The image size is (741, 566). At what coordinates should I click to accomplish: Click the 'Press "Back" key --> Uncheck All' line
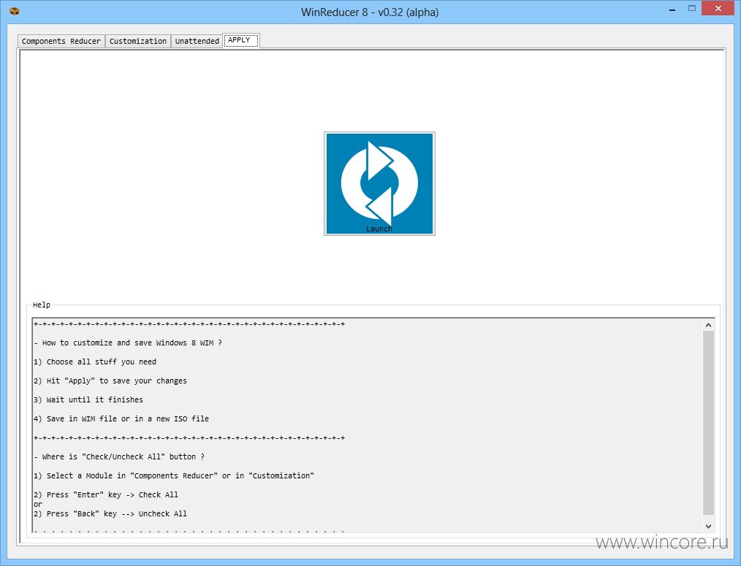pos(110,513)
